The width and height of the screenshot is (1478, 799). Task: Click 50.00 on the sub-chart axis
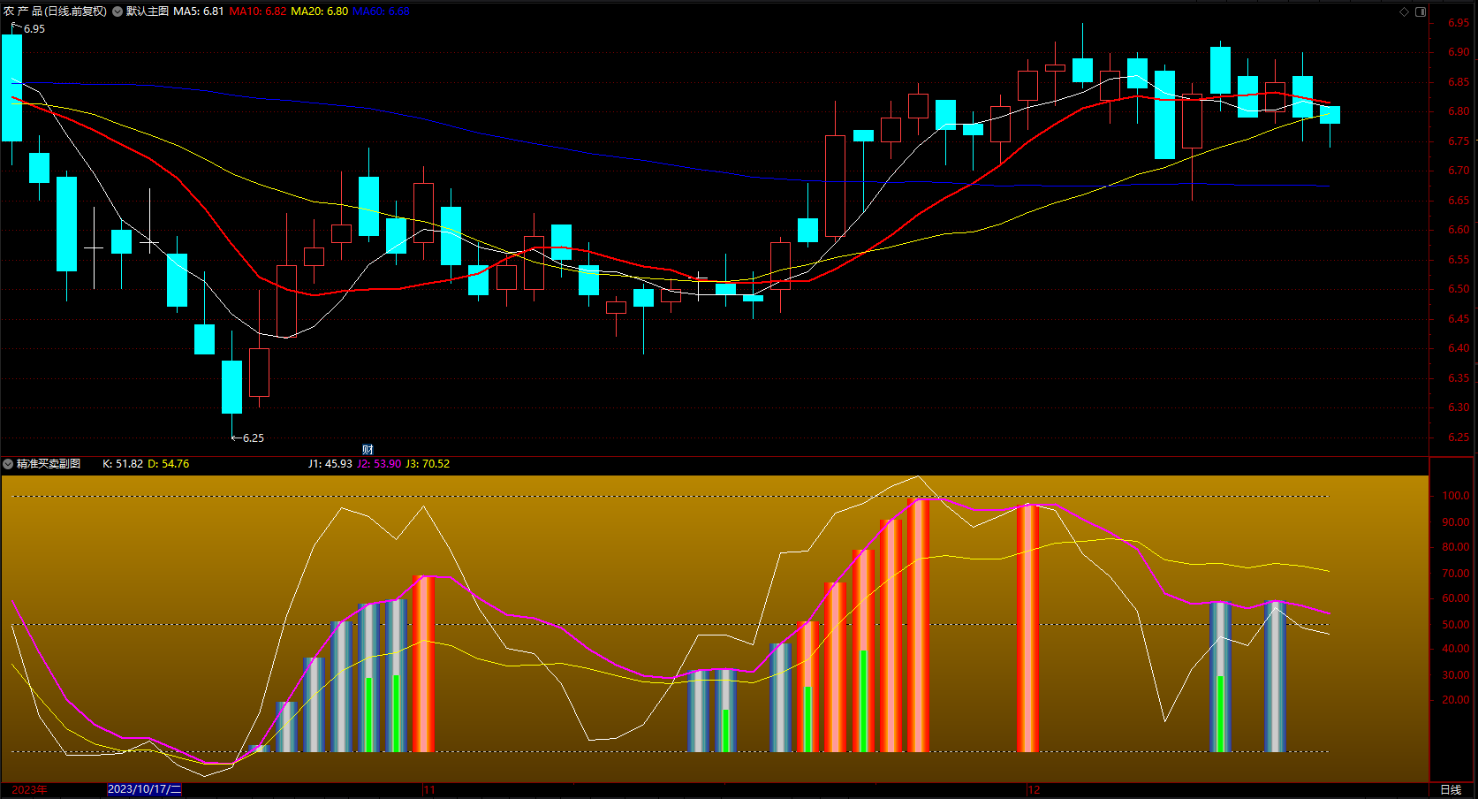click(x=1456, y=625)
